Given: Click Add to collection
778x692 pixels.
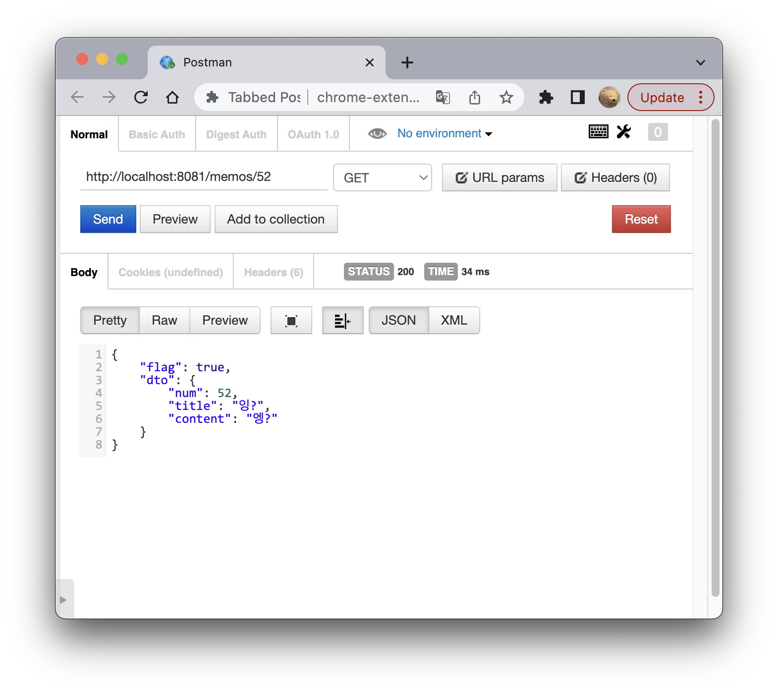Looking at the screenshot, I should (276, 219).
